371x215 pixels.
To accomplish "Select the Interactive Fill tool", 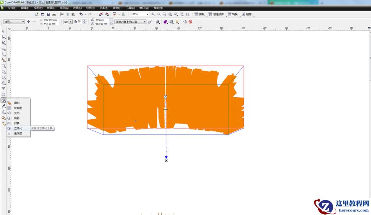I will [3, 124].
